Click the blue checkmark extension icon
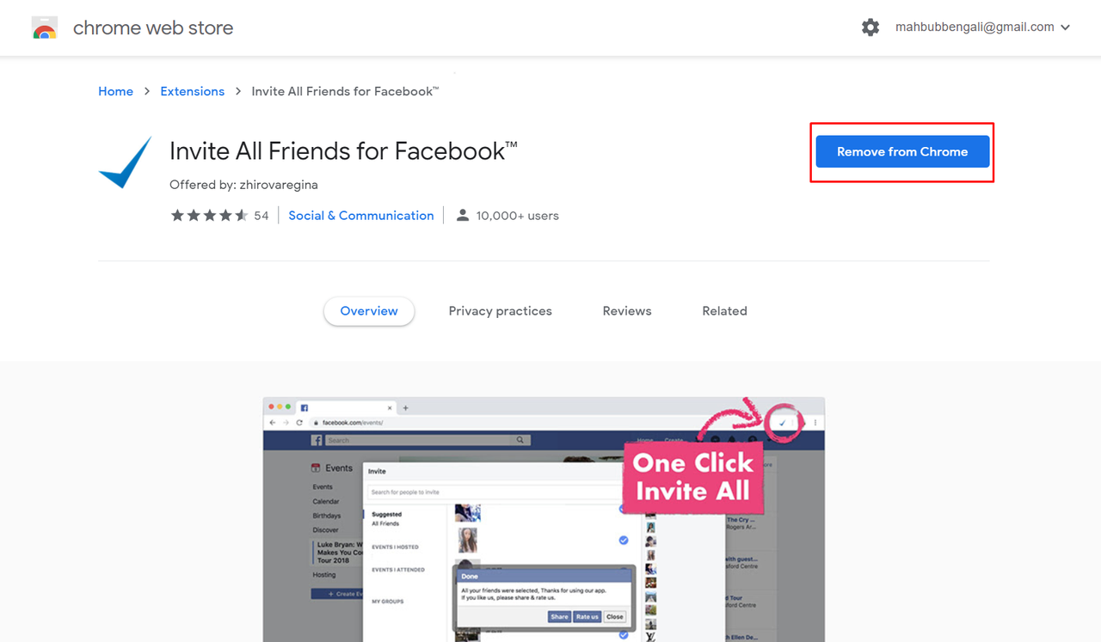1101x642 pixels. tap(126, 162)
